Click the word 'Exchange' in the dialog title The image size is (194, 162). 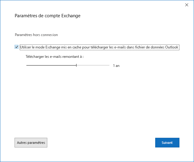[71, 16]
